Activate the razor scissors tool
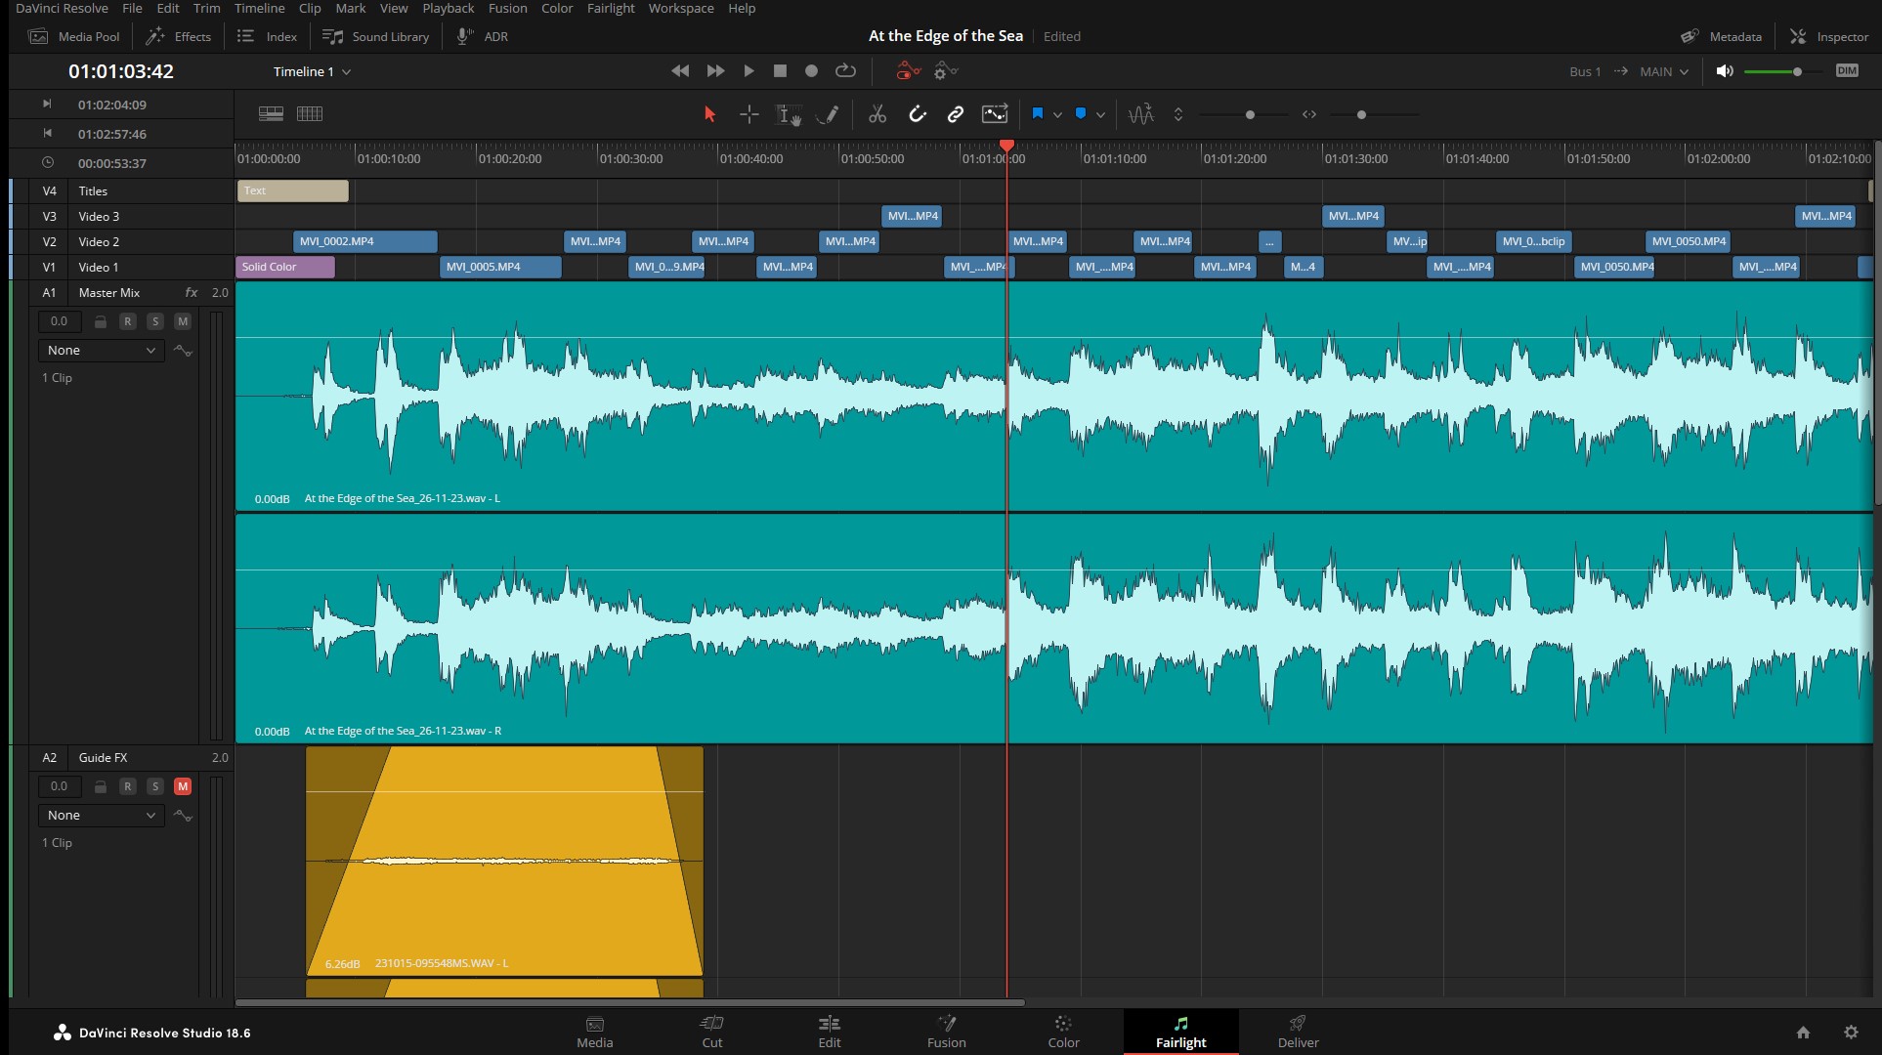The image size is (1882, 1055). [877, 114]
